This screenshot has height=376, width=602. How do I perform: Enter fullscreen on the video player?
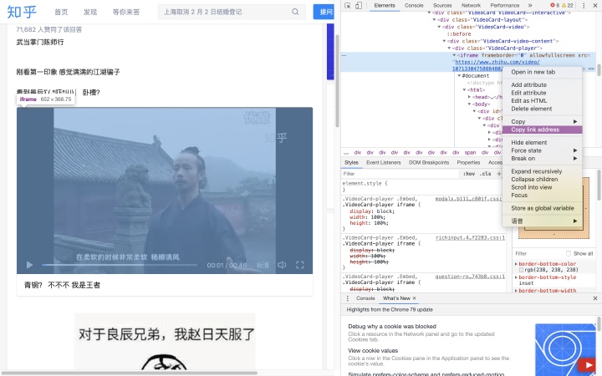point(300,265)
